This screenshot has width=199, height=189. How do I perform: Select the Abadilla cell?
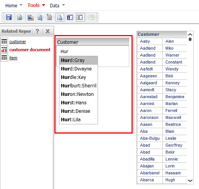[150, 159]
